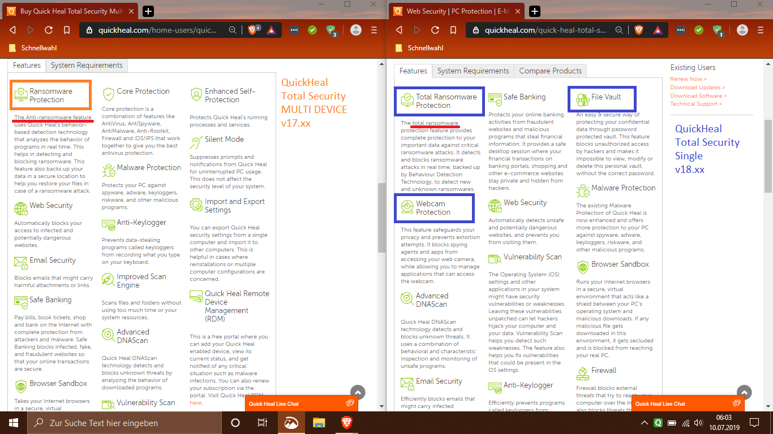Switch to System Requirements tab in left window
This screenshot has height=434, width=773.
(x=87, y=66)
